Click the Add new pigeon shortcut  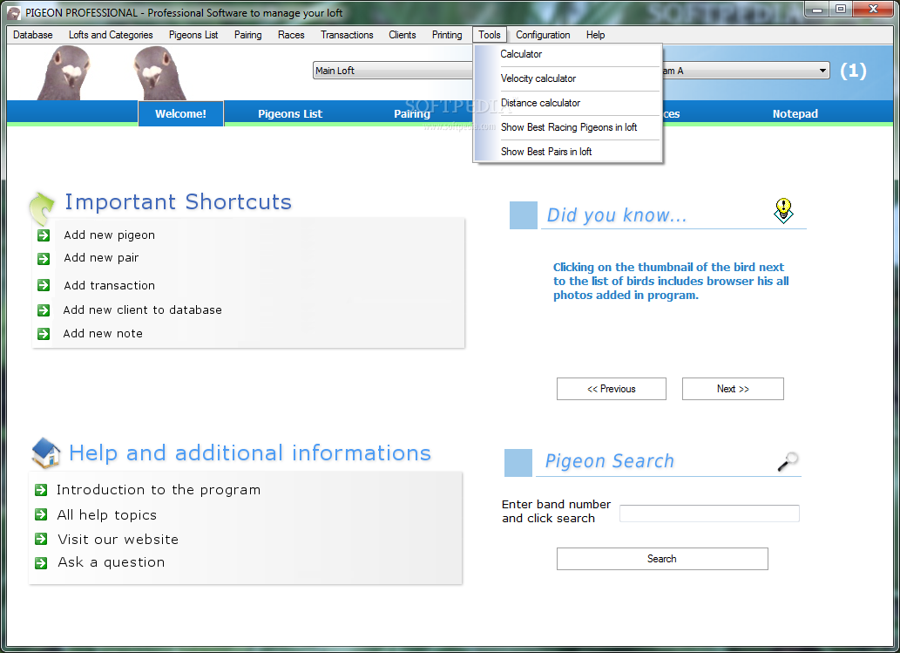[x=109, y=235]
